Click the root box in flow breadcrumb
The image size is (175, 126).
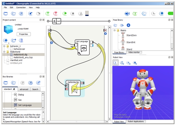[57, 21]
